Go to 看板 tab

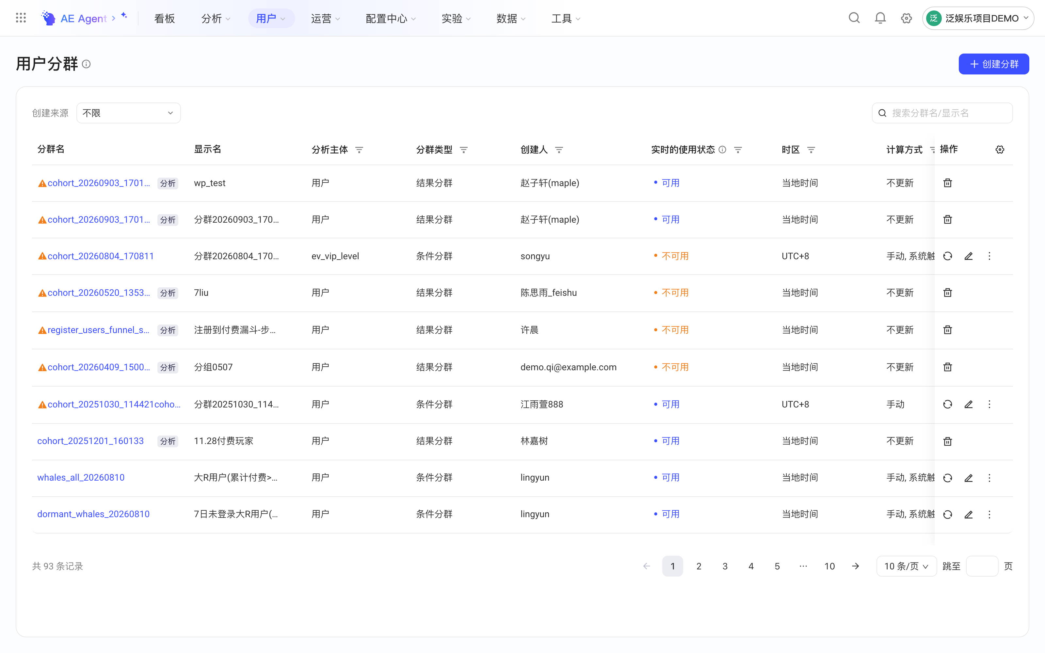(x=165, y=18)
